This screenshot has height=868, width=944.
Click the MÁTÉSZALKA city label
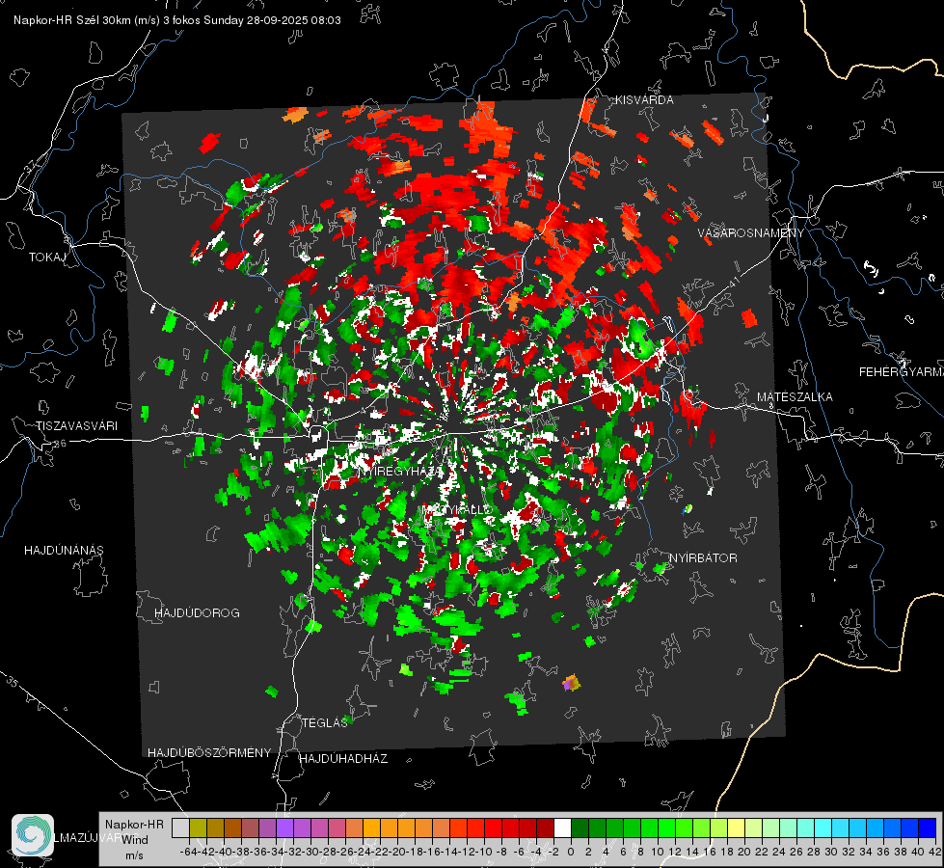click(x=795, y=397)
